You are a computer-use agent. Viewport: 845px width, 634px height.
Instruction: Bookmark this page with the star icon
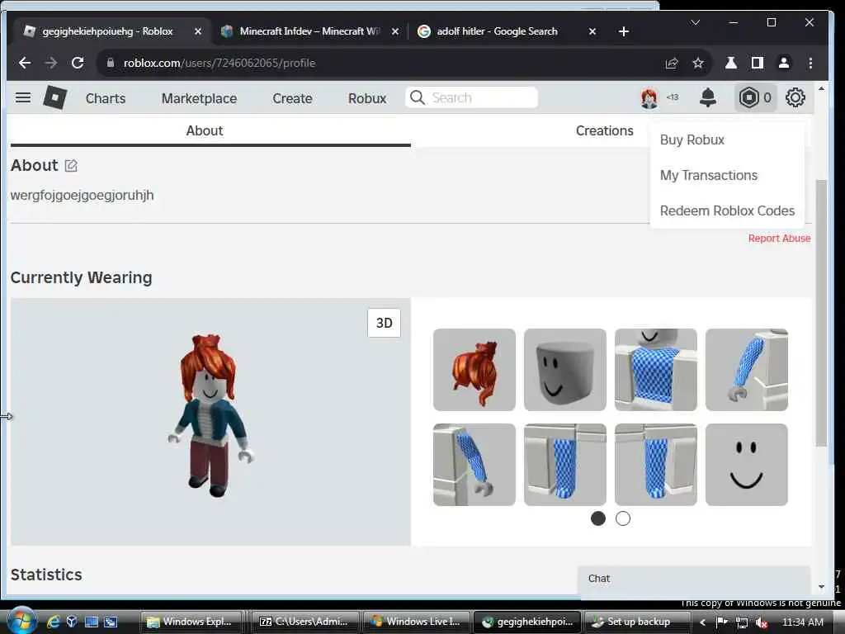[698, 63]
